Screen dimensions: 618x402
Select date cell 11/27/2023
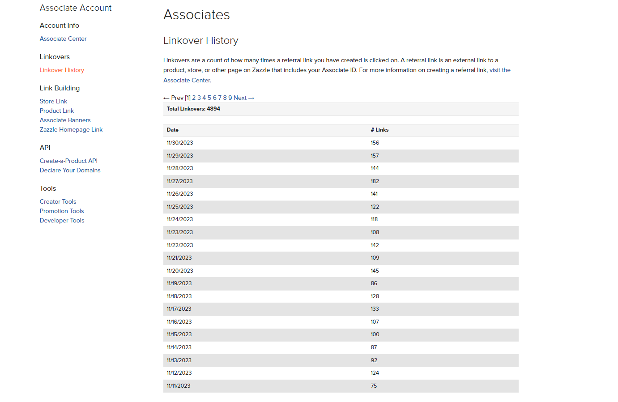(180, 181)
